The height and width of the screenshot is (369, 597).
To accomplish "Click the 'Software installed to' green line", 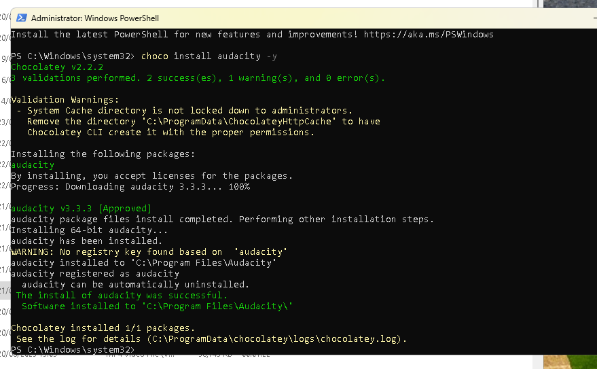I will pyautogui.click(x=158, y=306).
